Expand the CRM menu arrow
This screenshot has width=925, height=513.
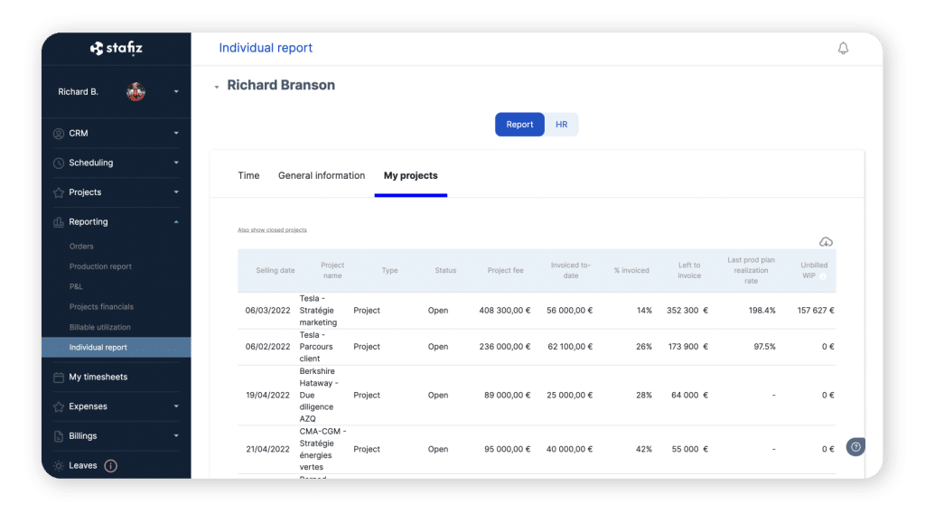[x=176, y=134]
